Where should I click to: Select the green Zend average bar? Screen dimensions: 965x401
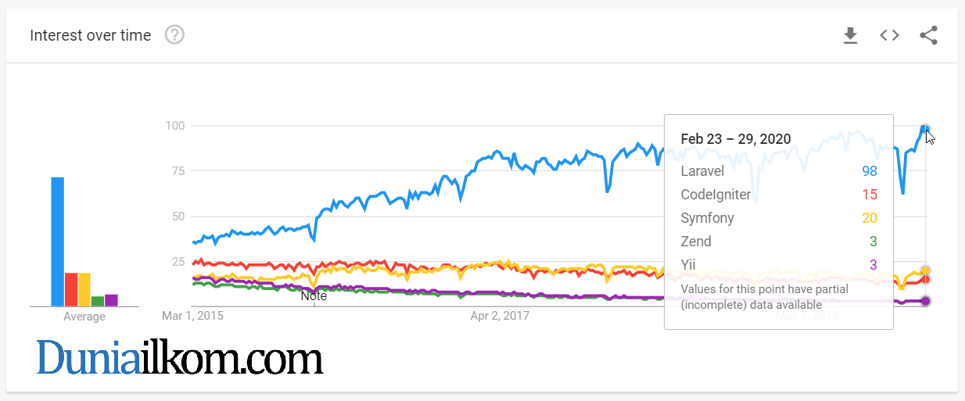[x=98, y=301]
